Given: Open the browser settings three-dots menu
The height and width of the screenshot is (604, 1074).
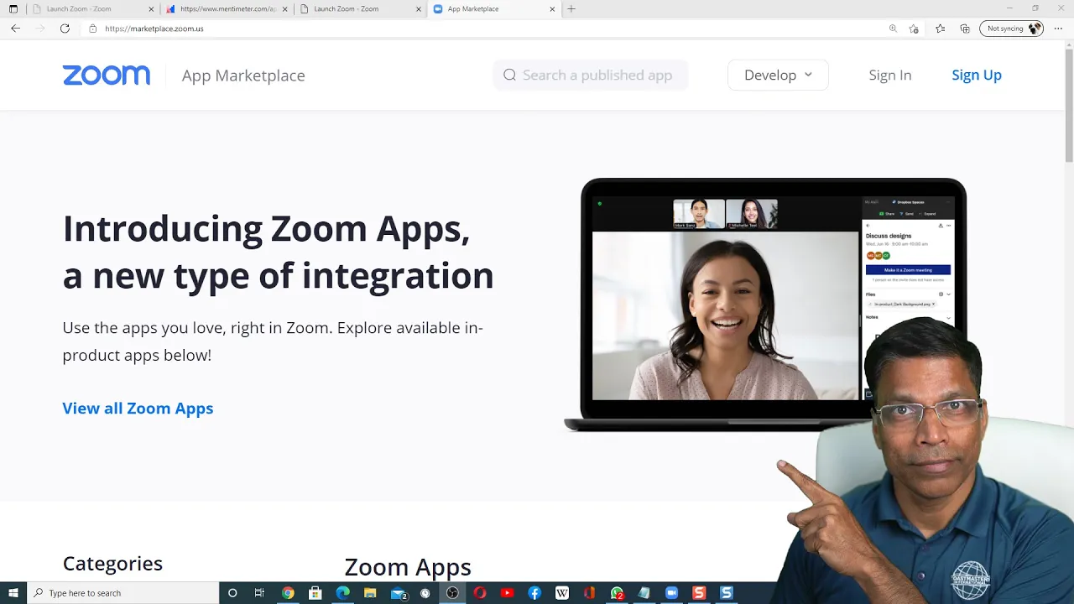Looking at the screenshot, I should click(x=1058, y=29).
